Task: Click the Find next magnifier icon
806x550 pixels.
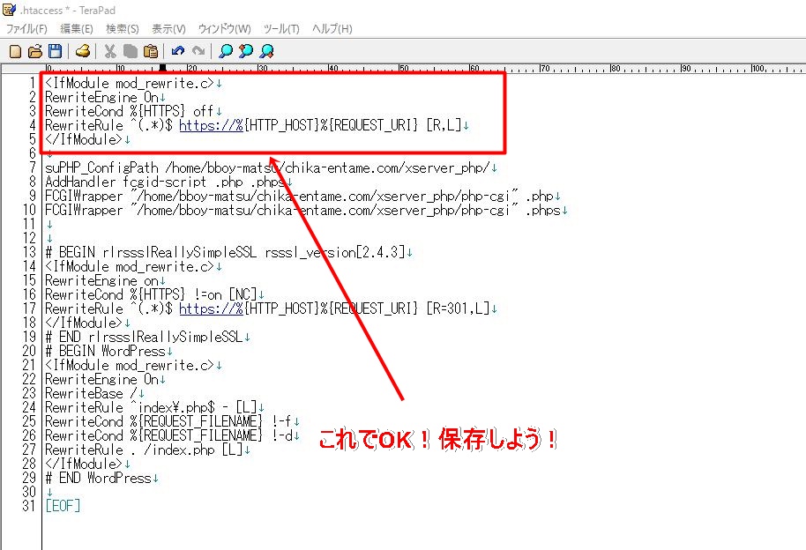Action: pos(267,51)
